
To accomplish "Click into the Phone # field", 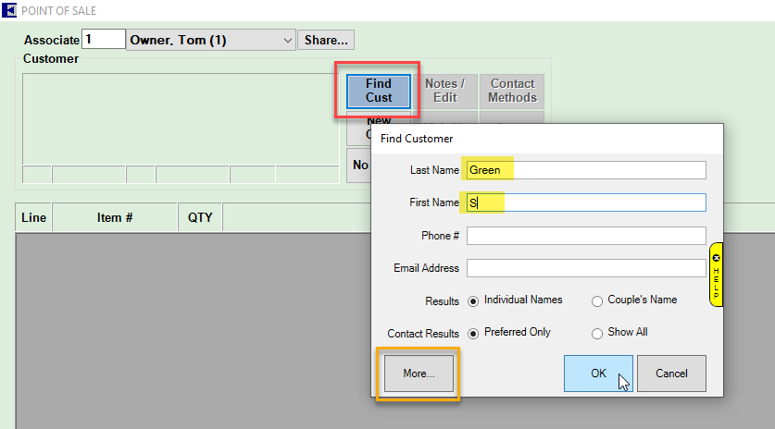I will click(x=585, y=236).
